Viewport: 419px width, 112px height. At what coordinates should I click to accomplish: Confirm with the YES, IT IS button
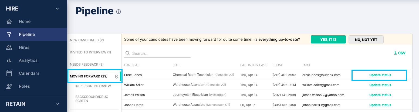(328, 39)
